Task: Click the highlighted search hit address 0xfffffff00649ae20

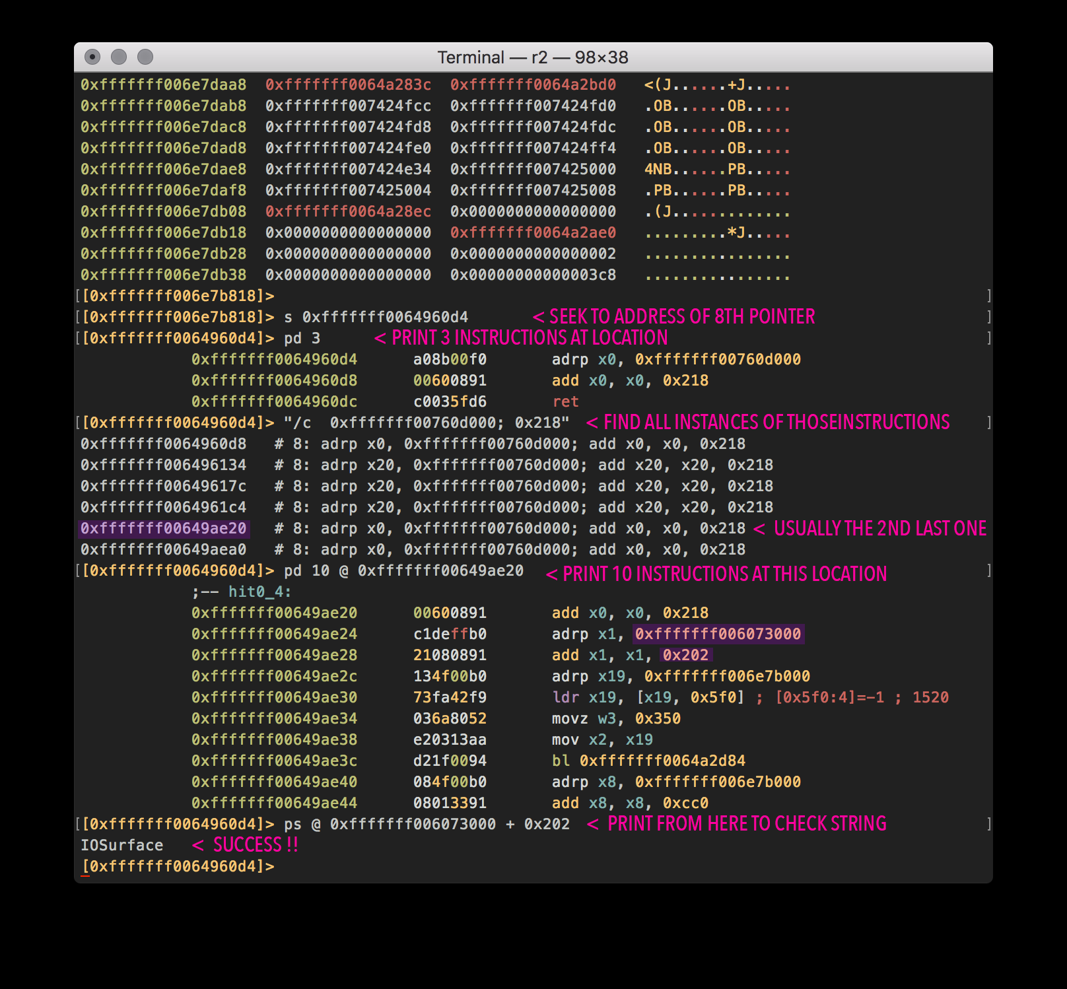Action: click(x=163, y=529)
